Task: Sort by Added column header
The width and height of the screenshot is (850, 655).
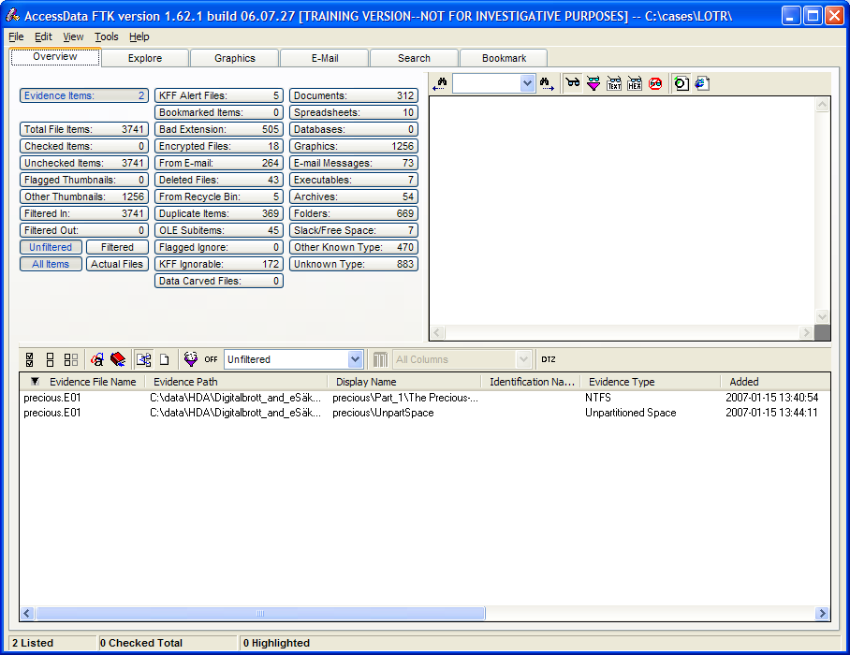Action: (x=775, y=382)
